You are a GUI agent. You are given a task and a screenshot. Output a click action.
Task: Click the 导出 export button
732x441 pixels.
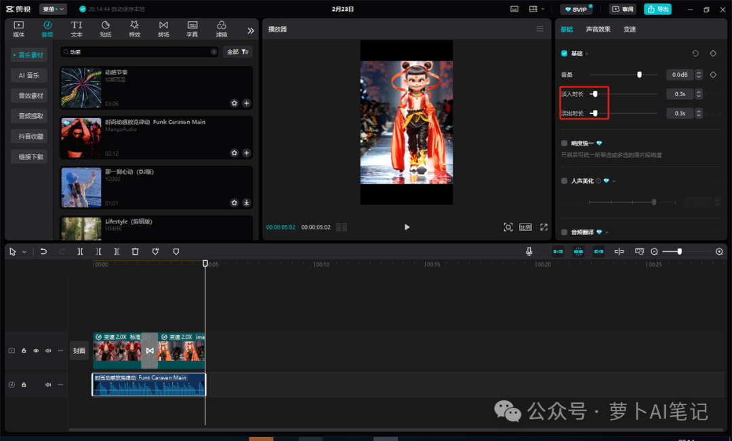[657, 9]
